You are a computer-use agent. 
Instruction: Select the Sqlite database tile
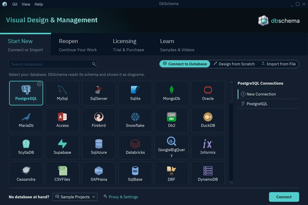pyautogui.click(x=135, y=93)
